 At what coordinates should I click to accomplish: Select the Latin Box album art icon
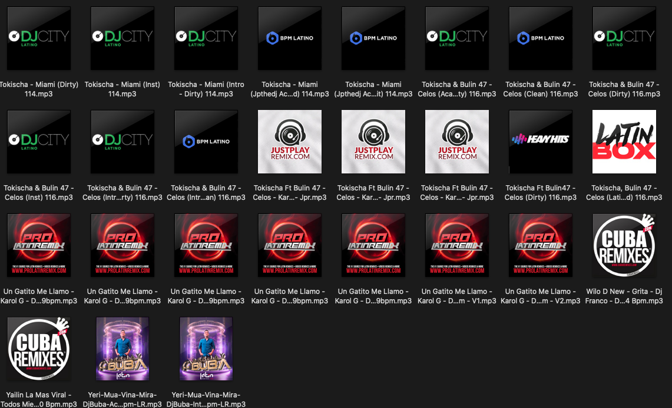coord(624,142)
